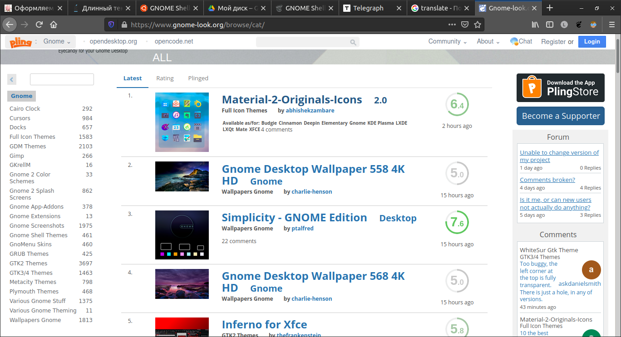The height and width of the screenshot is (337, 621).
Task: Select the Plinged sorting tab
Action: coord(198,78)
